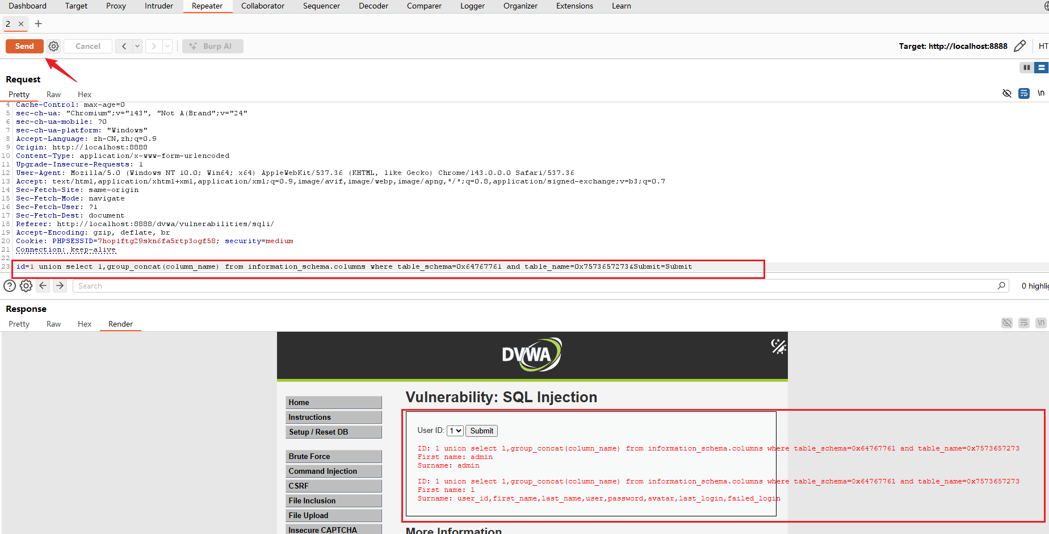Open the Decoder tab
The width and height of the screenshot is (1049, 534).
[x=374, y=6]
